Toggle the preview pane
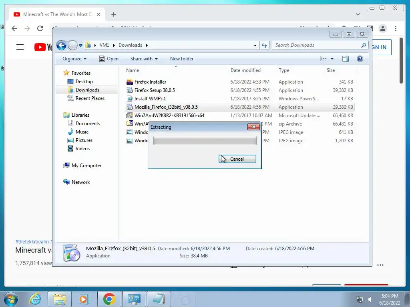Screen dimensions: 410x307 tap(346, 59)
